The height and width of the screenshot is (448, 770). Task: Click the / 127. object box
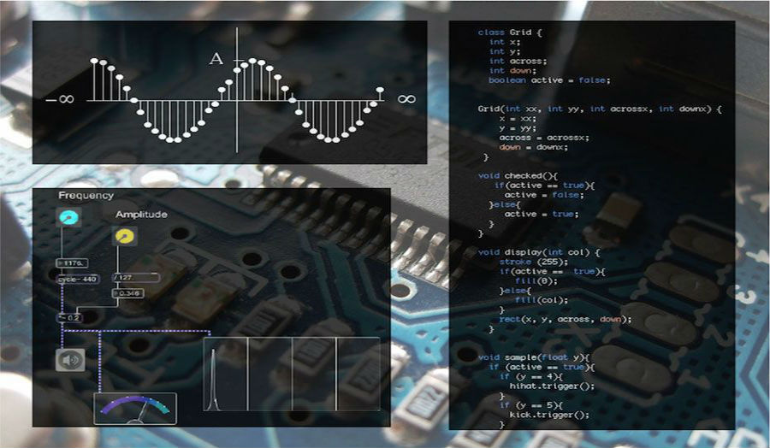point(135,277)
